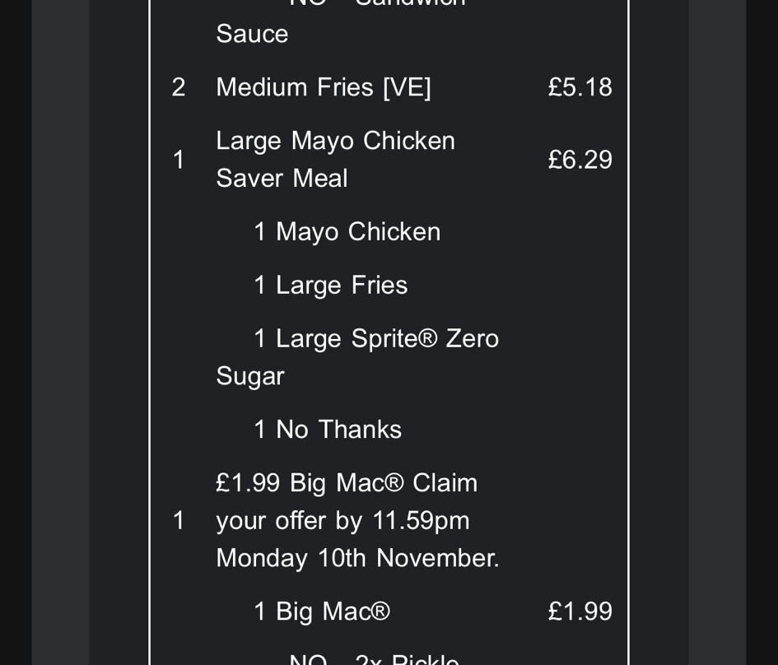This screenshot has width=778, height=665.
Task: Tap the 1 Mayo Chicken sub-item
Action: 347,232
